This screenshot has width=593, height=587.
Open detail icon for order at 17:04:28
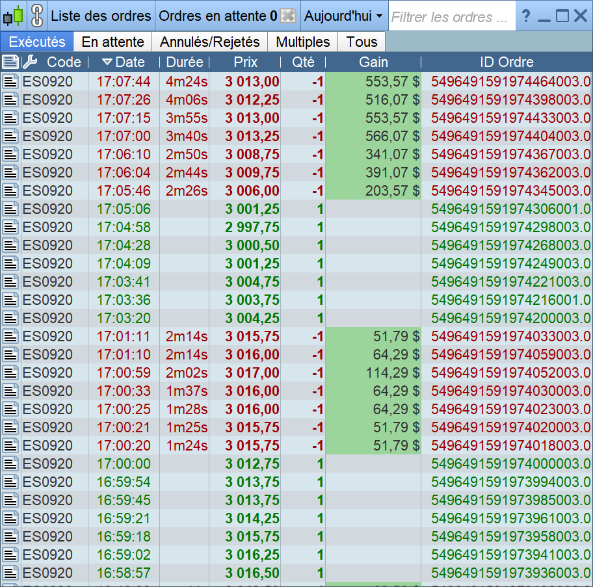[x=10, y=245]
